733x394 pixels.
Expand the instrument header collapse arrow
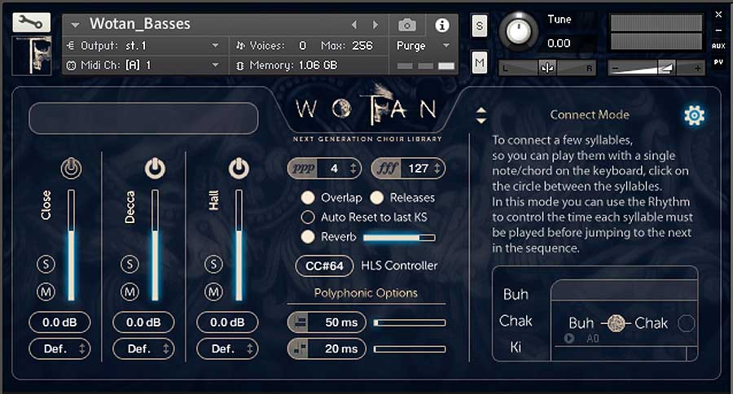(x=75, y=24)
